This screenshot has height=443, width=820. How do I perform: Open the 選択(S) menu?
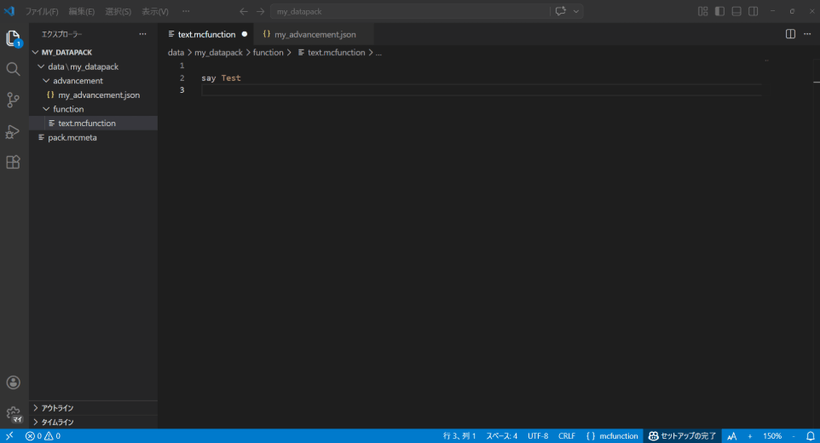(x=118, y=11)
